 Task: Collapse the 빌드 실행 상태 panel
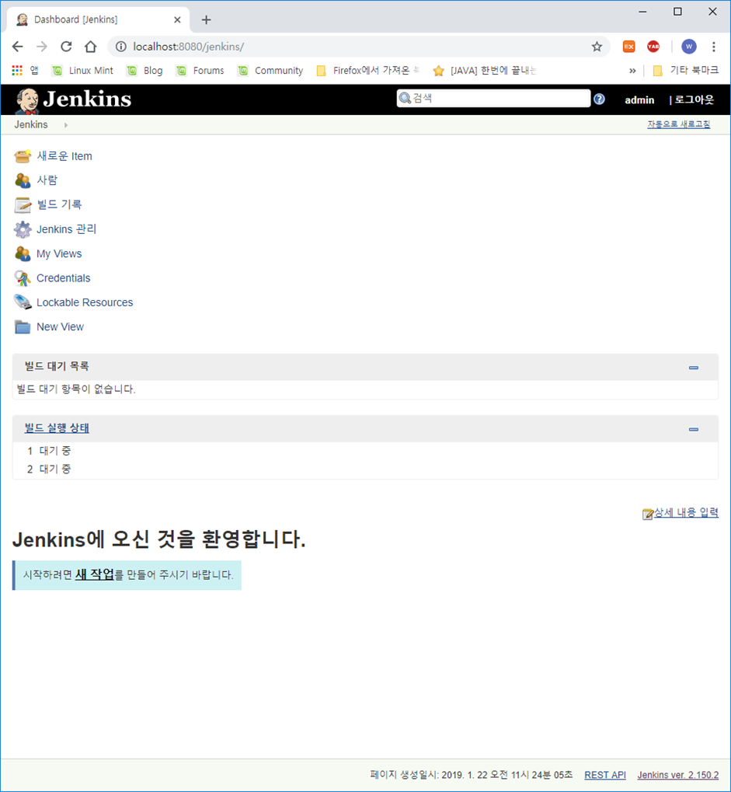(693, 429)
